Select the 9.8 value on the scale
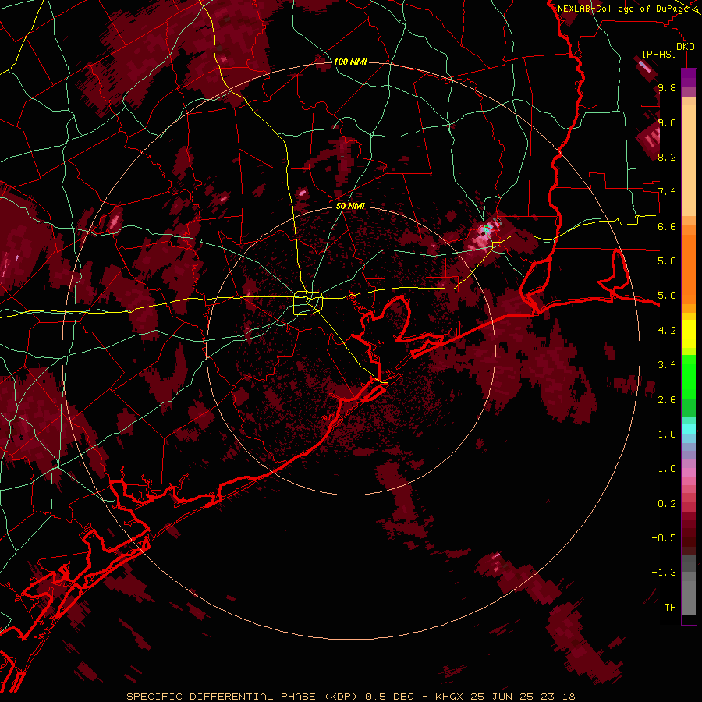 click(x=667, y=88)
